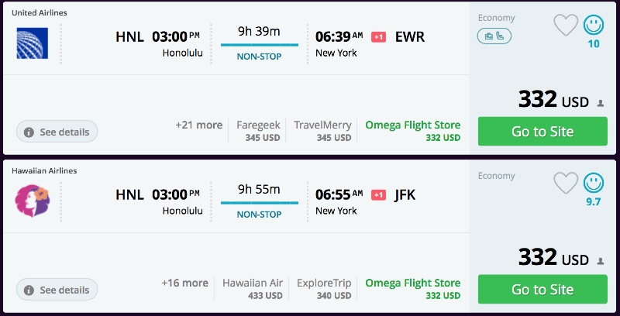
Task: Click the United Airlines logo
Action: coord(32,43)
